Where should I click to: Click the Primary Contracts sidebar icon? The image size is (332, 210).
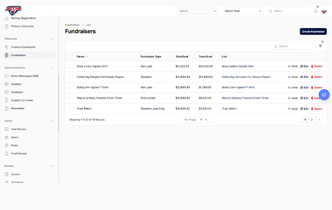coord(6,27)
